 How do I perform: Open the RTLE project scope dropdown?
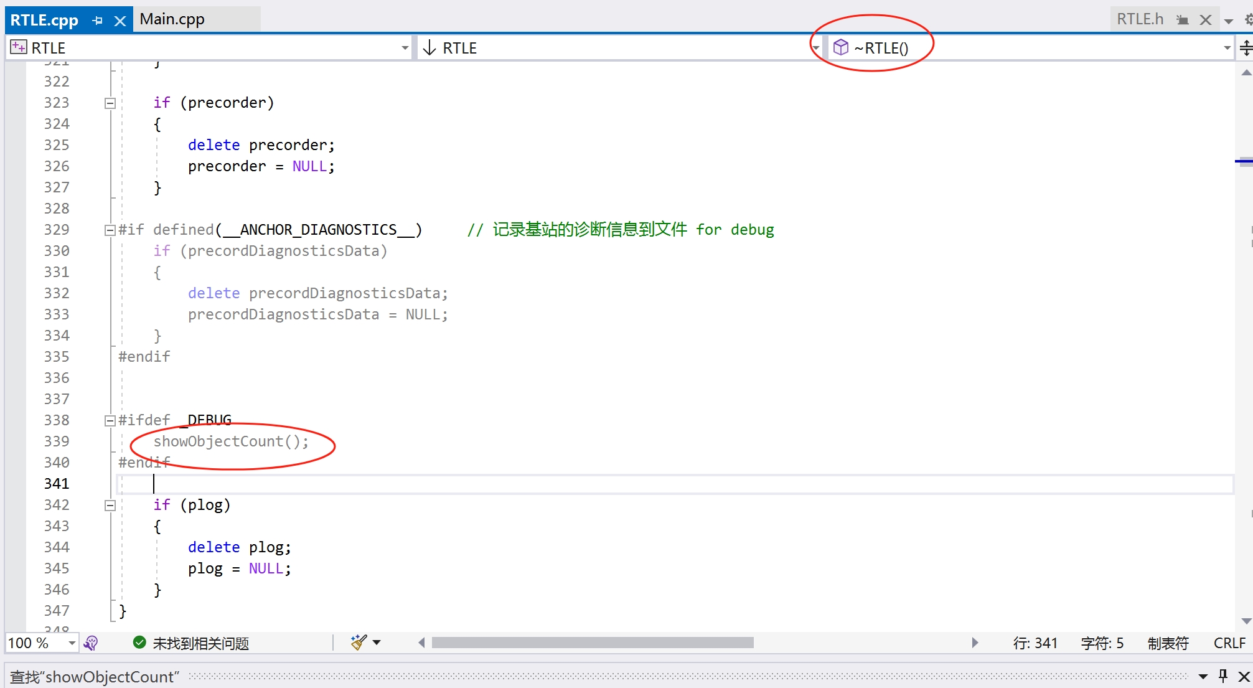tap(405, 48)
